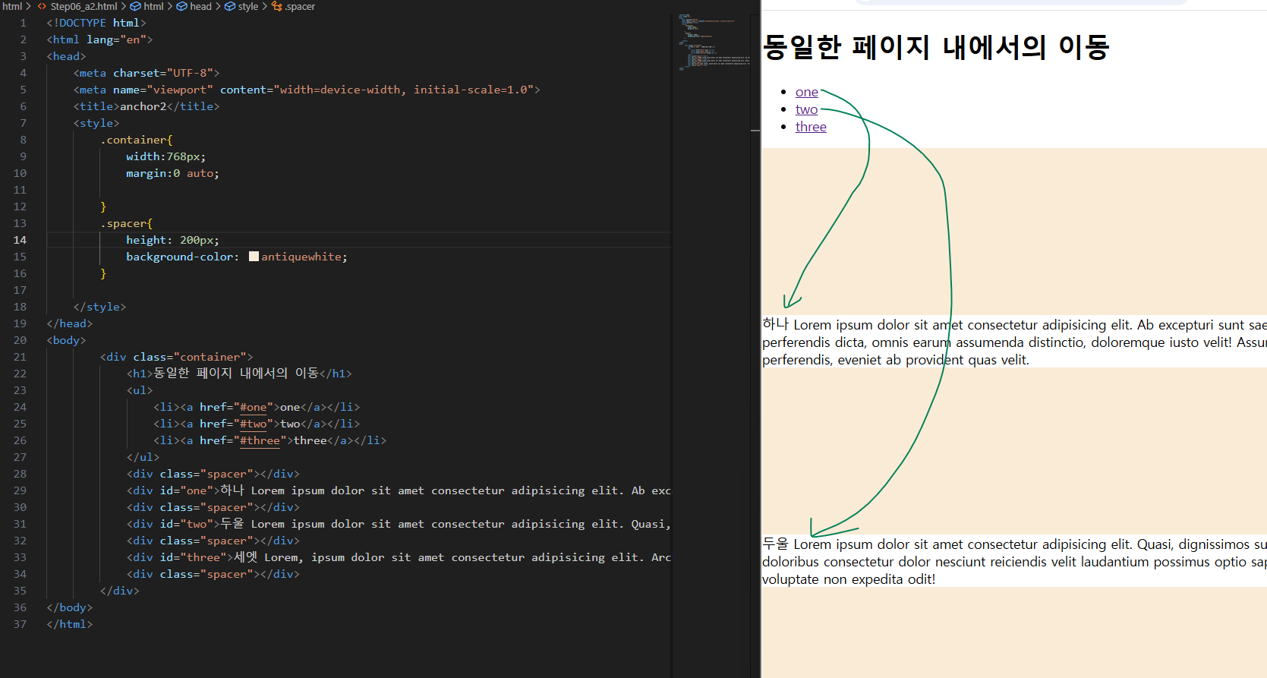Click line number 21 in the gutter
Viewport: 1267px width, 678px height.
pos(20,357)
